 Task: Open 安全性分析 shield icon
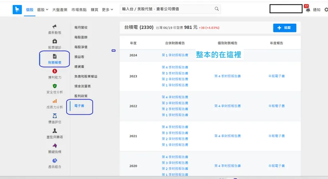(x=55, y=86)
